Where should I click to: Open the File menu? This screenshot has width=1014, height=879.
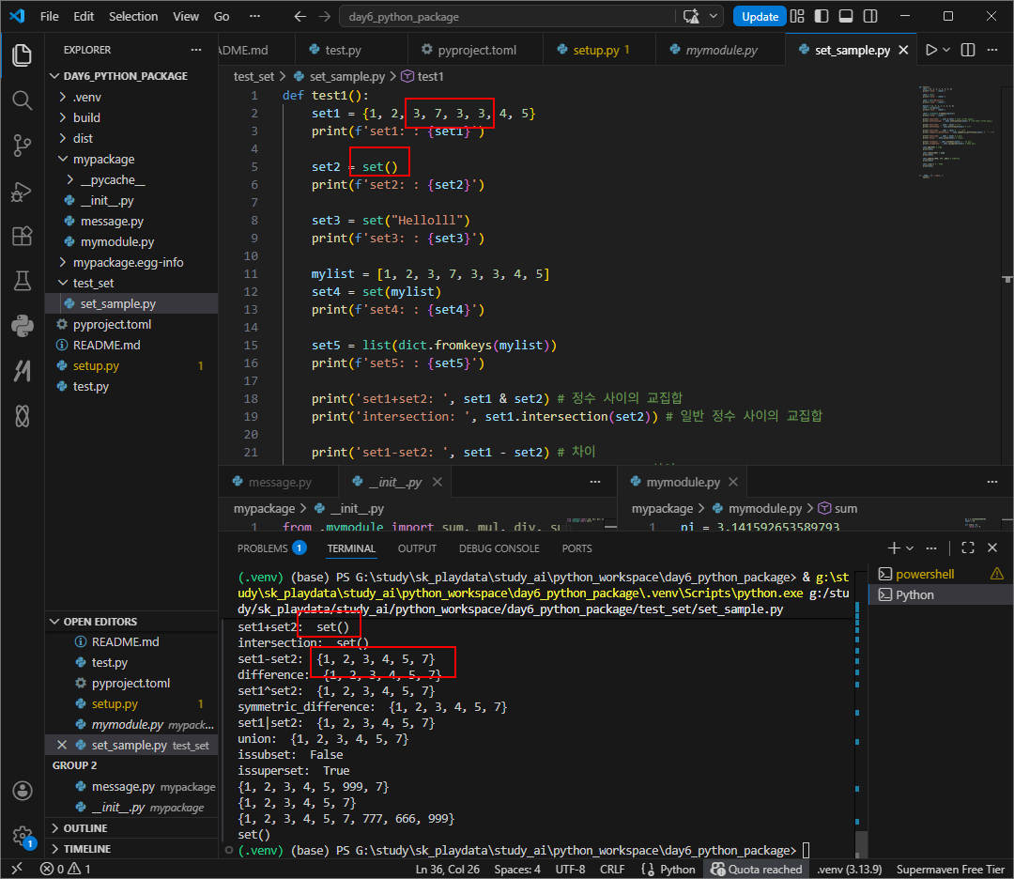click(49, 16)
